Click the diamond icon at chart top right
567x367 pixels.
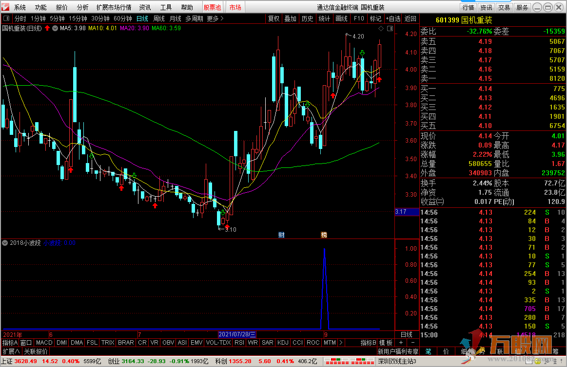[x=381, y=29]
